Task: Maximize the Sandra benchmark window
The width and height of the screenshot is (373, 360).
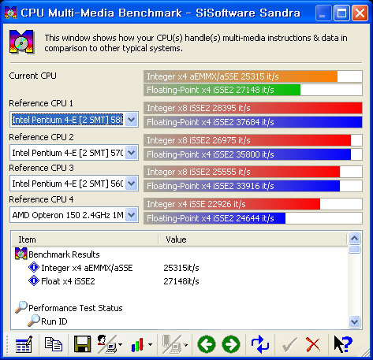Action: point(341,13)
